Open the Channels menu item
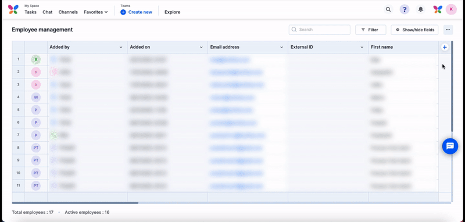The height and width of the screenshot is (222, 465). [x=68, y=12]
